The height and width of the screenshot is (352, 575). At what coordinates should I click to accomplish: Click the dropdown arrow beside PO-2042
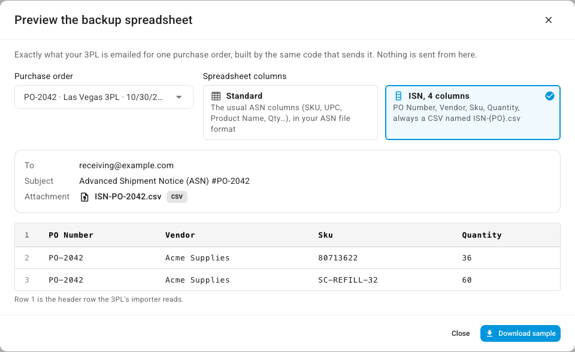click(x=179, y=97)
